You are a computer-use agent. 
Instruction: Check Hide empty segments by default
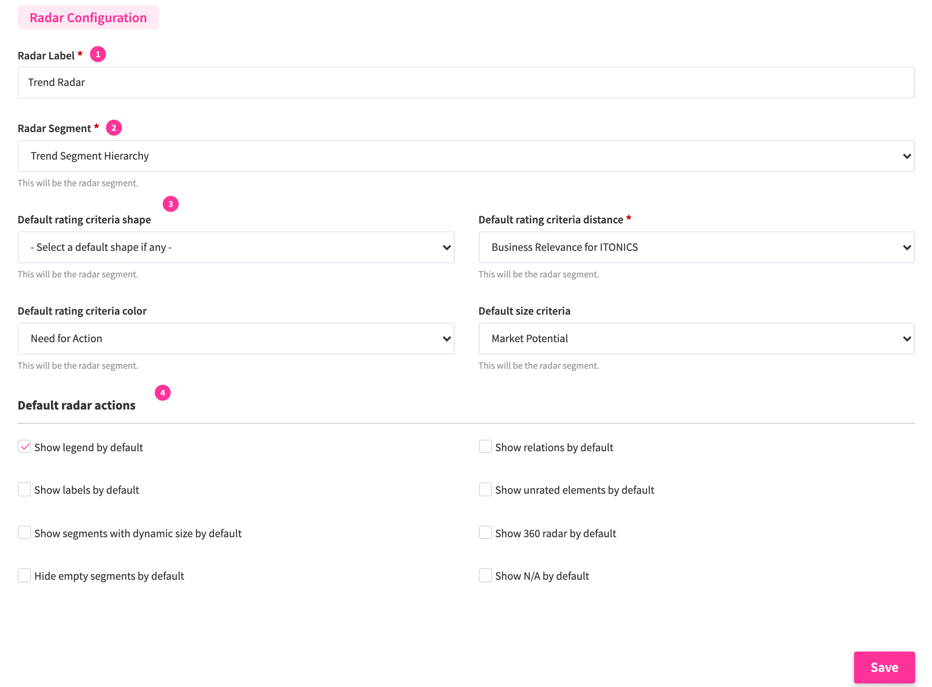(x=24, y=575)
